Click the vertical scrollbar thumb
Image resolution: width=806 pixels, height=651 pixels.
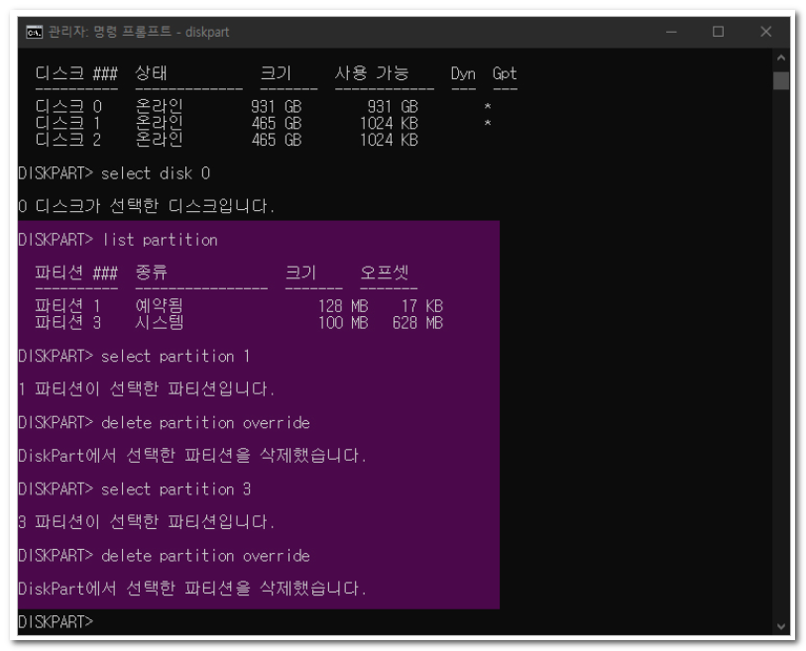pos(781,80)
